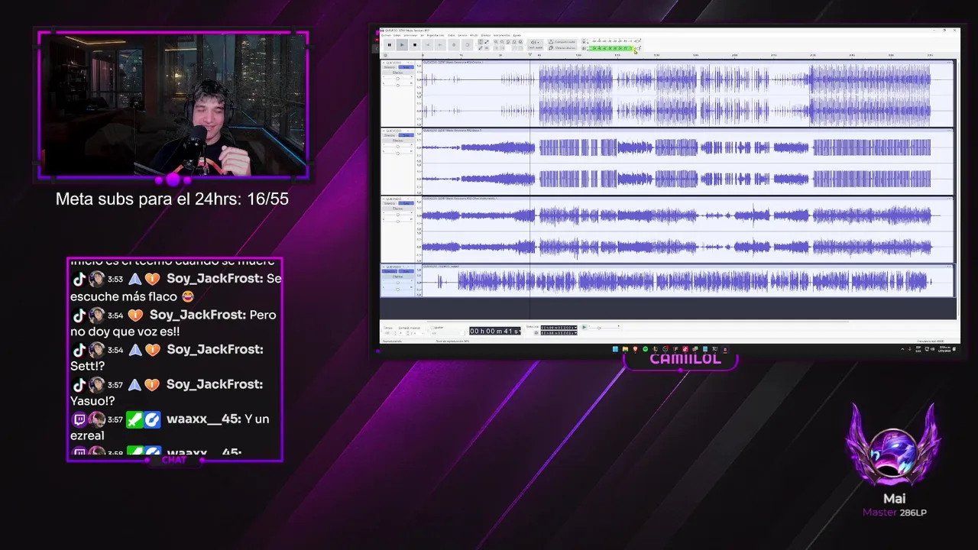Start recording with the Record button
The width and height of the screenshot is (978, 550).
click(454, 45)
